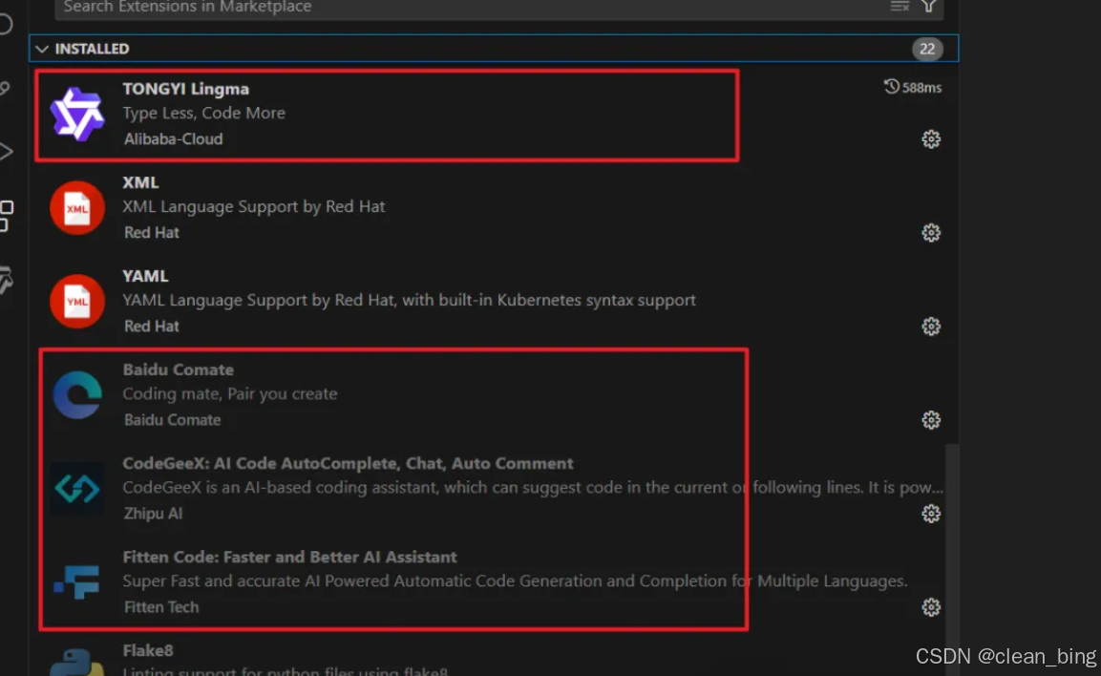1101x676 pixels.
Task: Click Red Hat publisher under YAML
Action: click(152, 326)
